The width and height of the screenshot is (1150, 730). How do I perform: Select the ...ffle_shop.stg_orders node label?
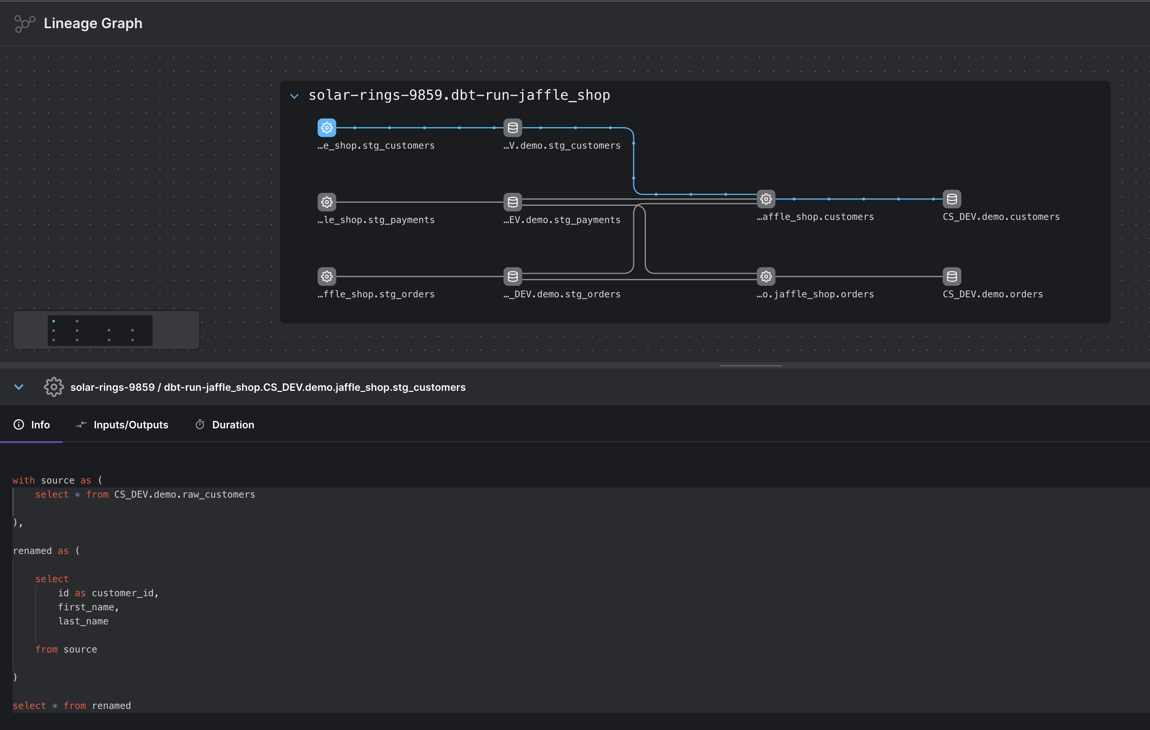tap(376, 294)
